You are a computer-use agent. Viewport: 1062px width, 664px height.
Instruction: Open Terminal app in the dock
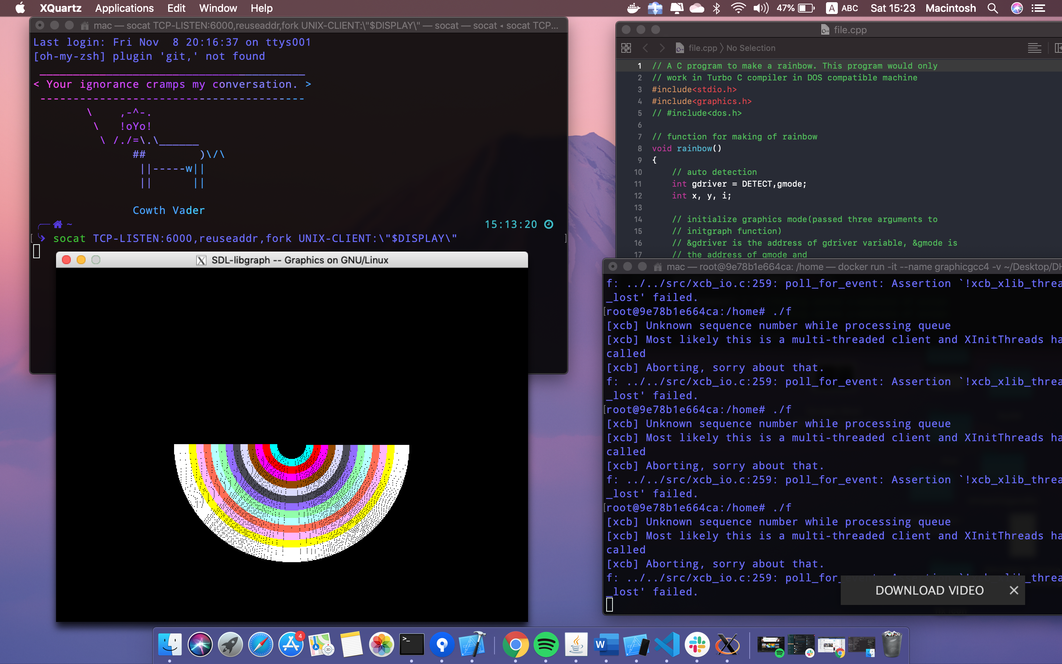[x=411, y=645]
